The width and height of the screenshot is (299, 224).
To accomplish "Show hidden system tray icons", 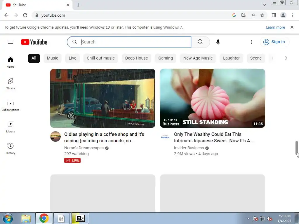I will [x=248, y=218].
